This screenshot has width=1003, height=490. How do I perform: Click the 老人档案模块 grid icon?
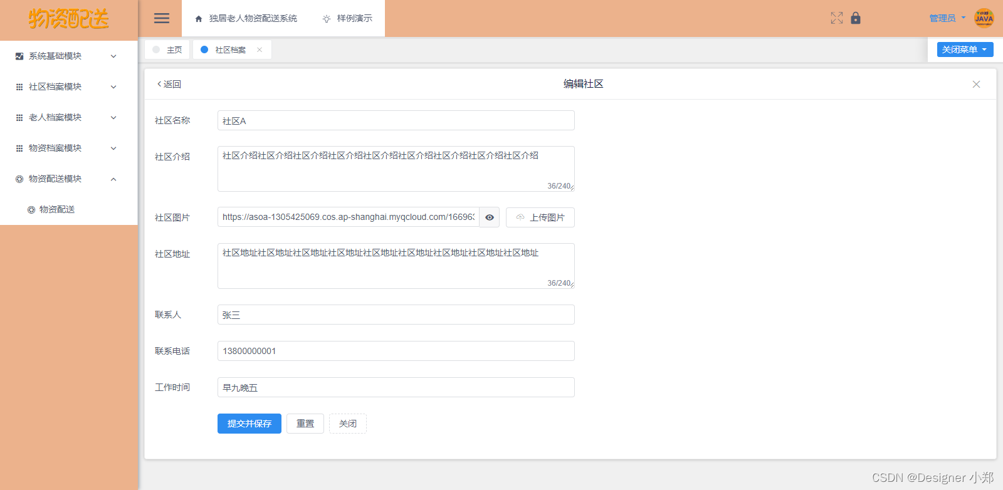[19, 118]
